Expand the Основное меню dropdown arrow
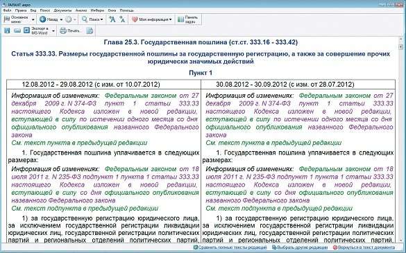Image resolution: width=406 pixels, height=253 pixels. (x=33, y=19)
